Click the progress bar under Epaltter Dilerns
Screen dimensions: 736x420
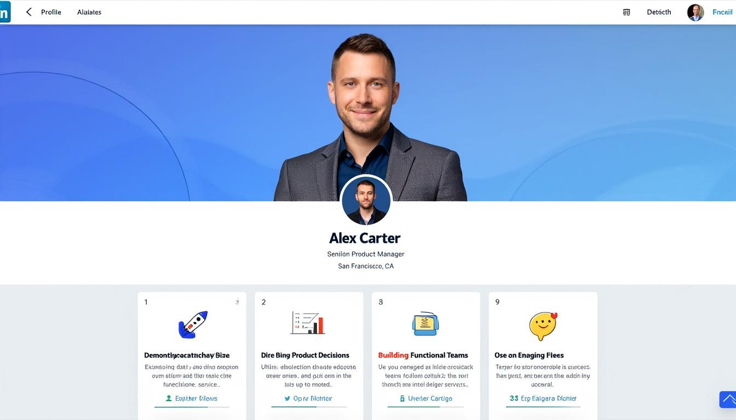[192, 407]
